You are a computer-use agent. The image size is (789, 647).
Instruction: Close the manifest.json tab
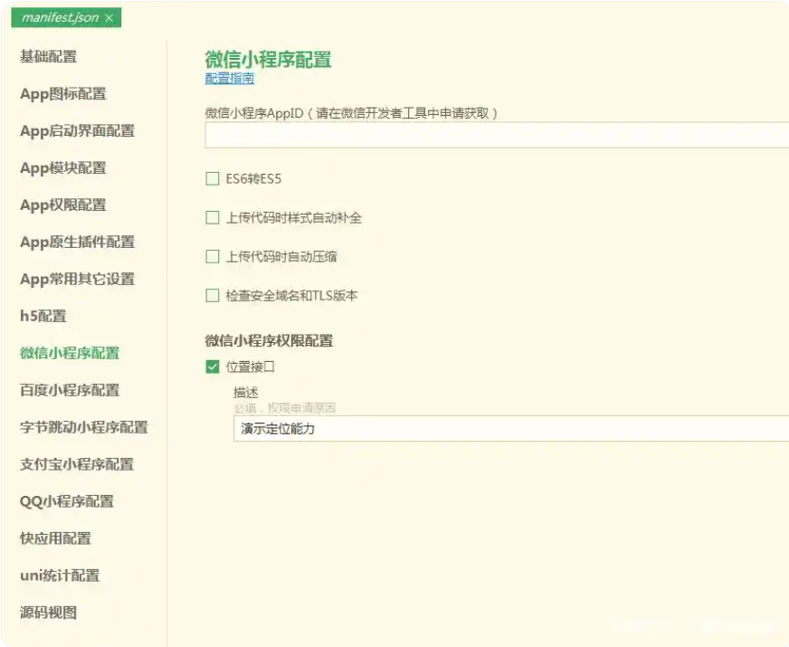pyautogui.click(x=109, y=18)
